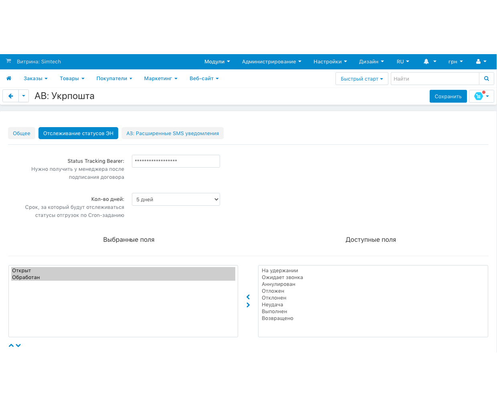Open the Быстрый старт dropdown
The width and height of the screenshot is (497, 407).
click(362, 79)
